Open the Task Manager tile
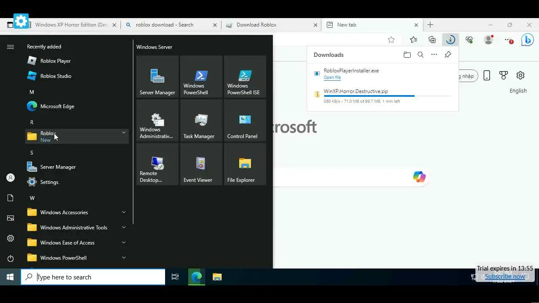 pyautogui.click(x=201, y=120)
